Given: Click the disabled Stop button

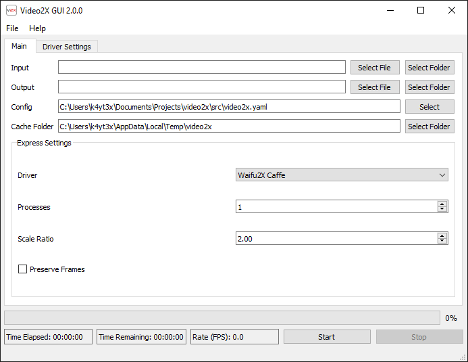Looking at the screenshot, I should coord(419,337).
